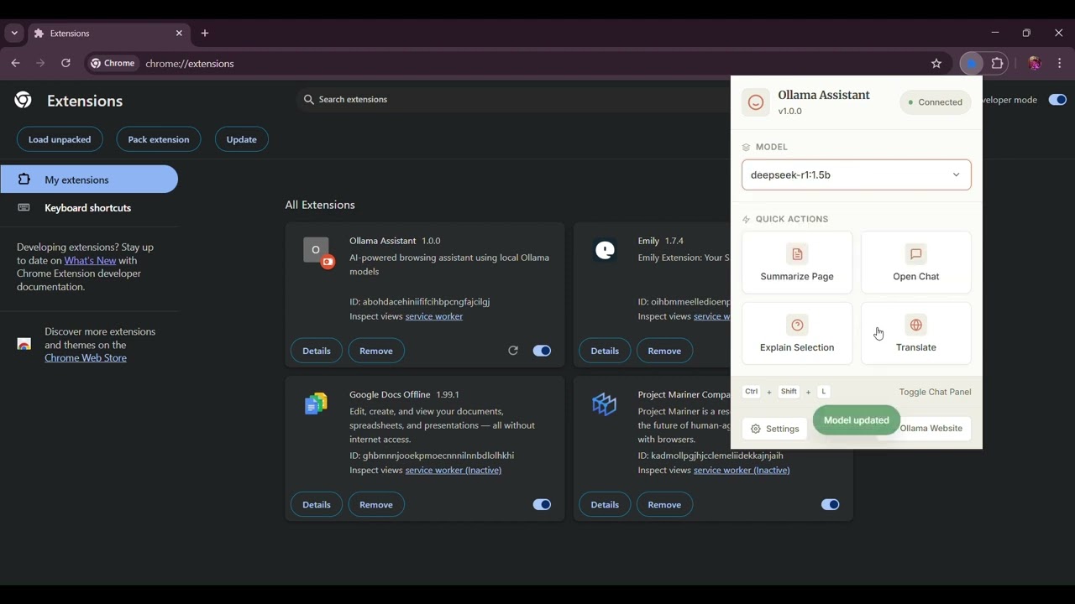Click Pack extension button
The width and height of the screenshot is (1075, 604).
[x=159, y=139]
